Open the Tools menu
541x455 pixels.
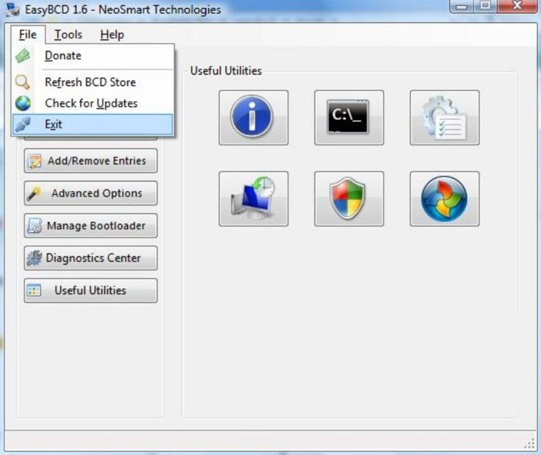[69, 35]
